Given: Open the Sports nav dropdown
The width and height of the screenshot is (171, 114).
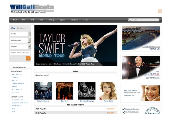Looking at the screenshot, I should [x=64, y=20].
